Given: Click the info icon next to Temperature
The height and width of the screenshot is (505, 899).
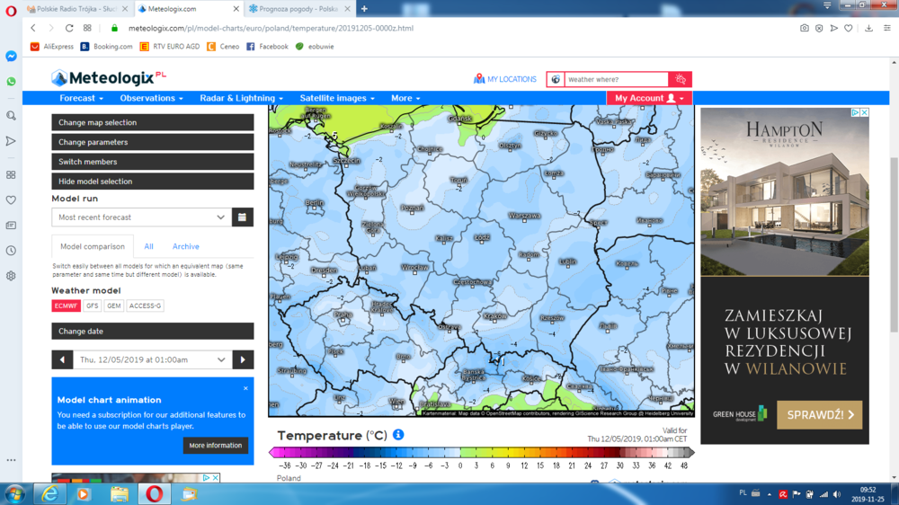Looking at the screenshot, I should pyautogui.click(x=398, y=435).
